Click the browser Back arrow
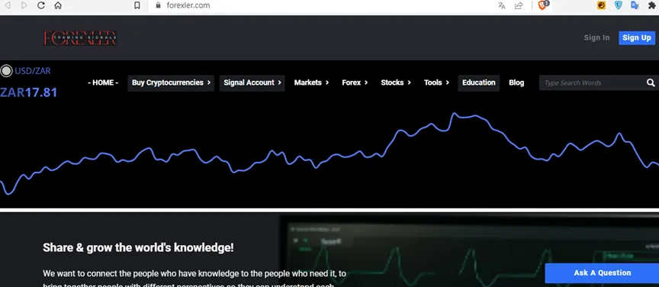The height and width of the screenshot is (287, 659). point(7,5)
